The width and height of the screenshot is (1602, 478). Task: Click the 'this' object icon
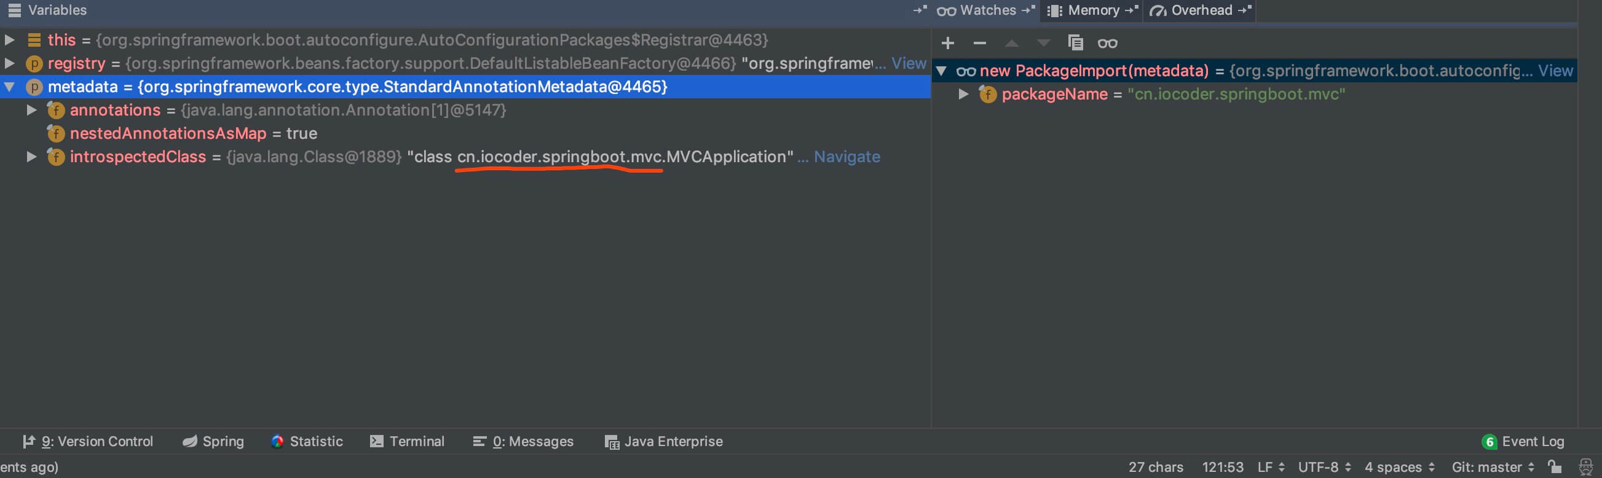[34, 40]
